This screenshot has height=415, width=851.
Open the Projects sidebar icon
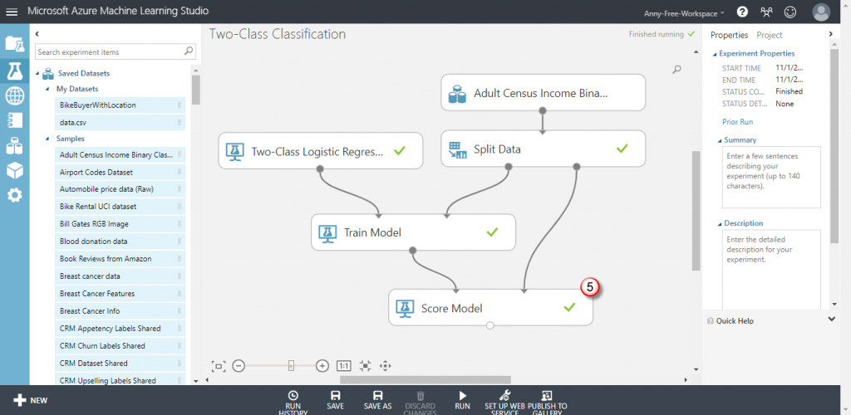15,43
